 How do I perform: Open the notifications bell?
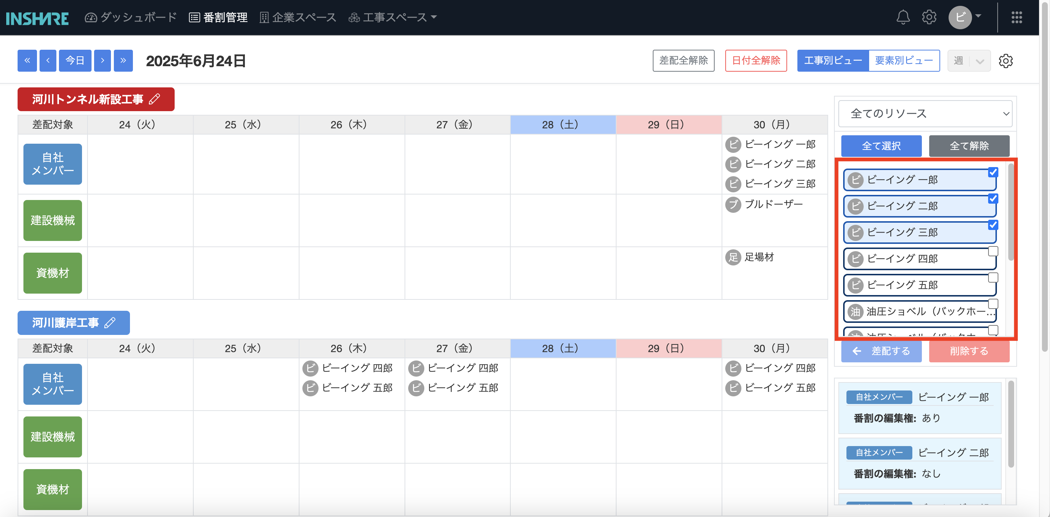click(x=903, y=17)
